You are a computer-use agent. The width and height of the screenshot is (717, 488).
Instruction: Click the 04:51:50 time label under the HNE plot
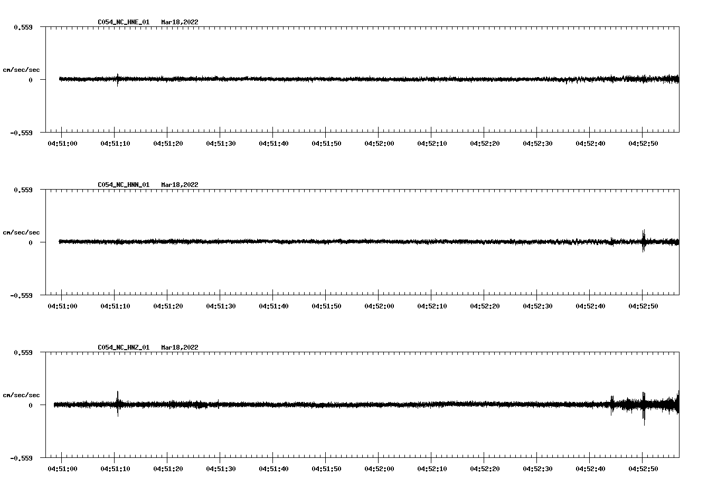pos(326,144)
